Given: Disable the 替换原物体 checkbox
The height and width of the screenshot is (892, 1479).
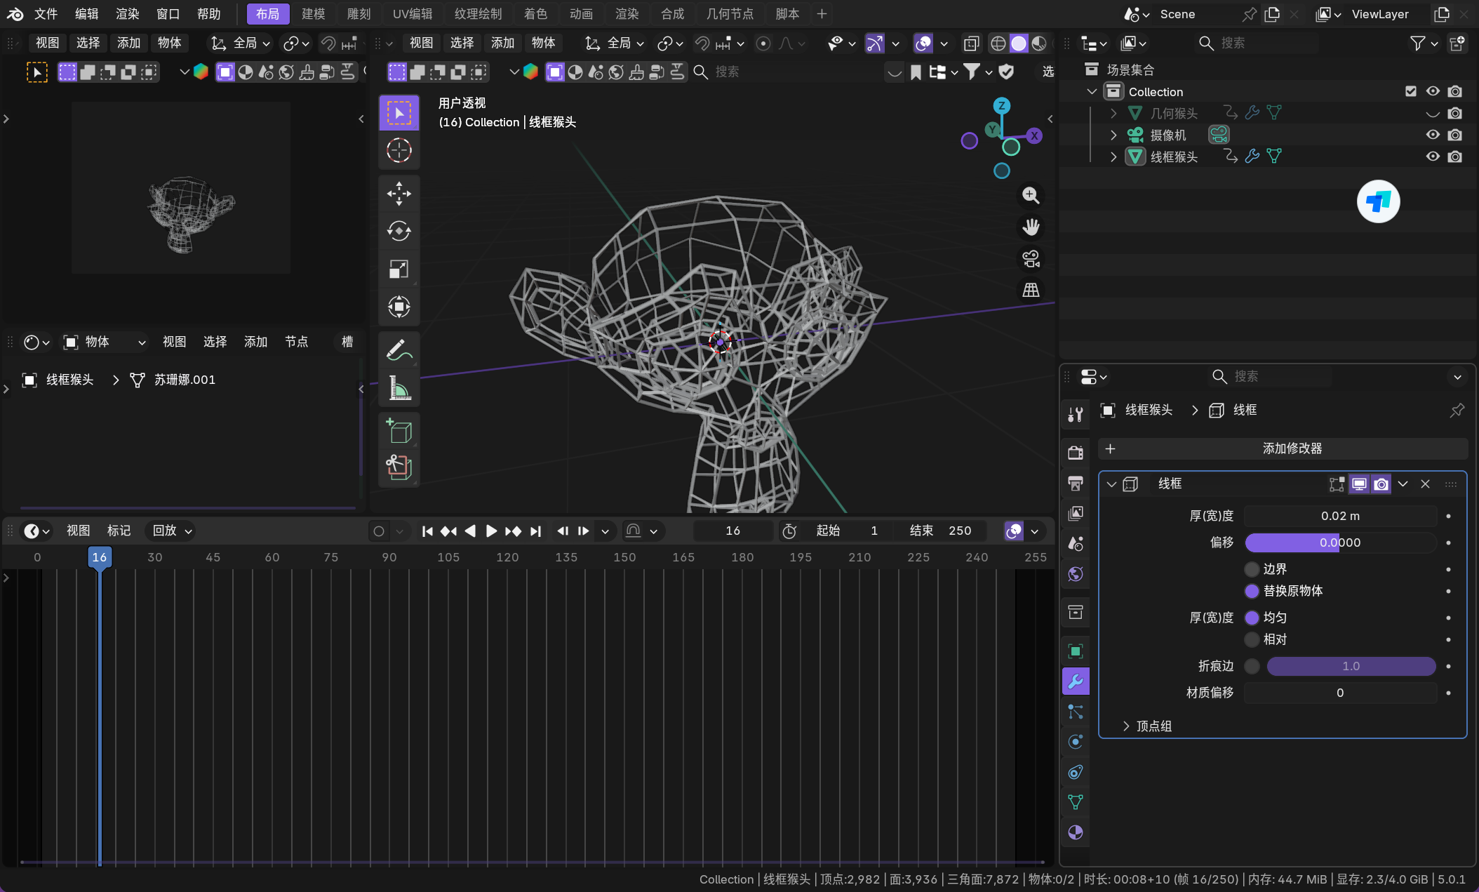Looking at the screenshot, I should [1252, 591].
